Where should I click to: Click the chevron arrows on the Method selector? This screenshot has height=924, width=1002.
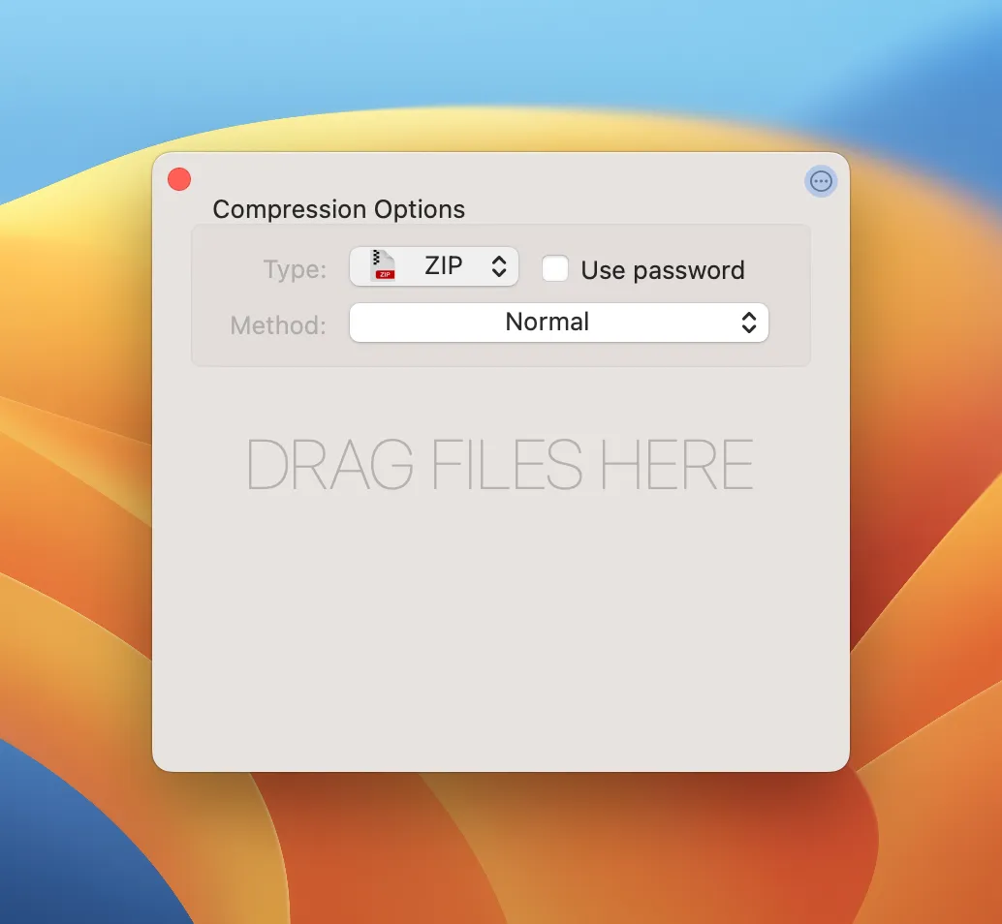pyautogui.click(x=749, y=323)
